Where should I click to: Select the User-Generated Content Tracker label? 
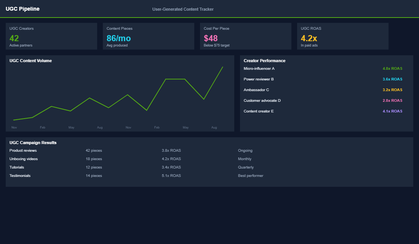click(x=182, y=9)
